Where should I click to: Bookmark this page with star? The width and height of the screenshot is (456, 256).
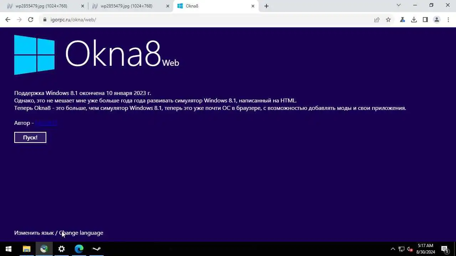point(388,20)
